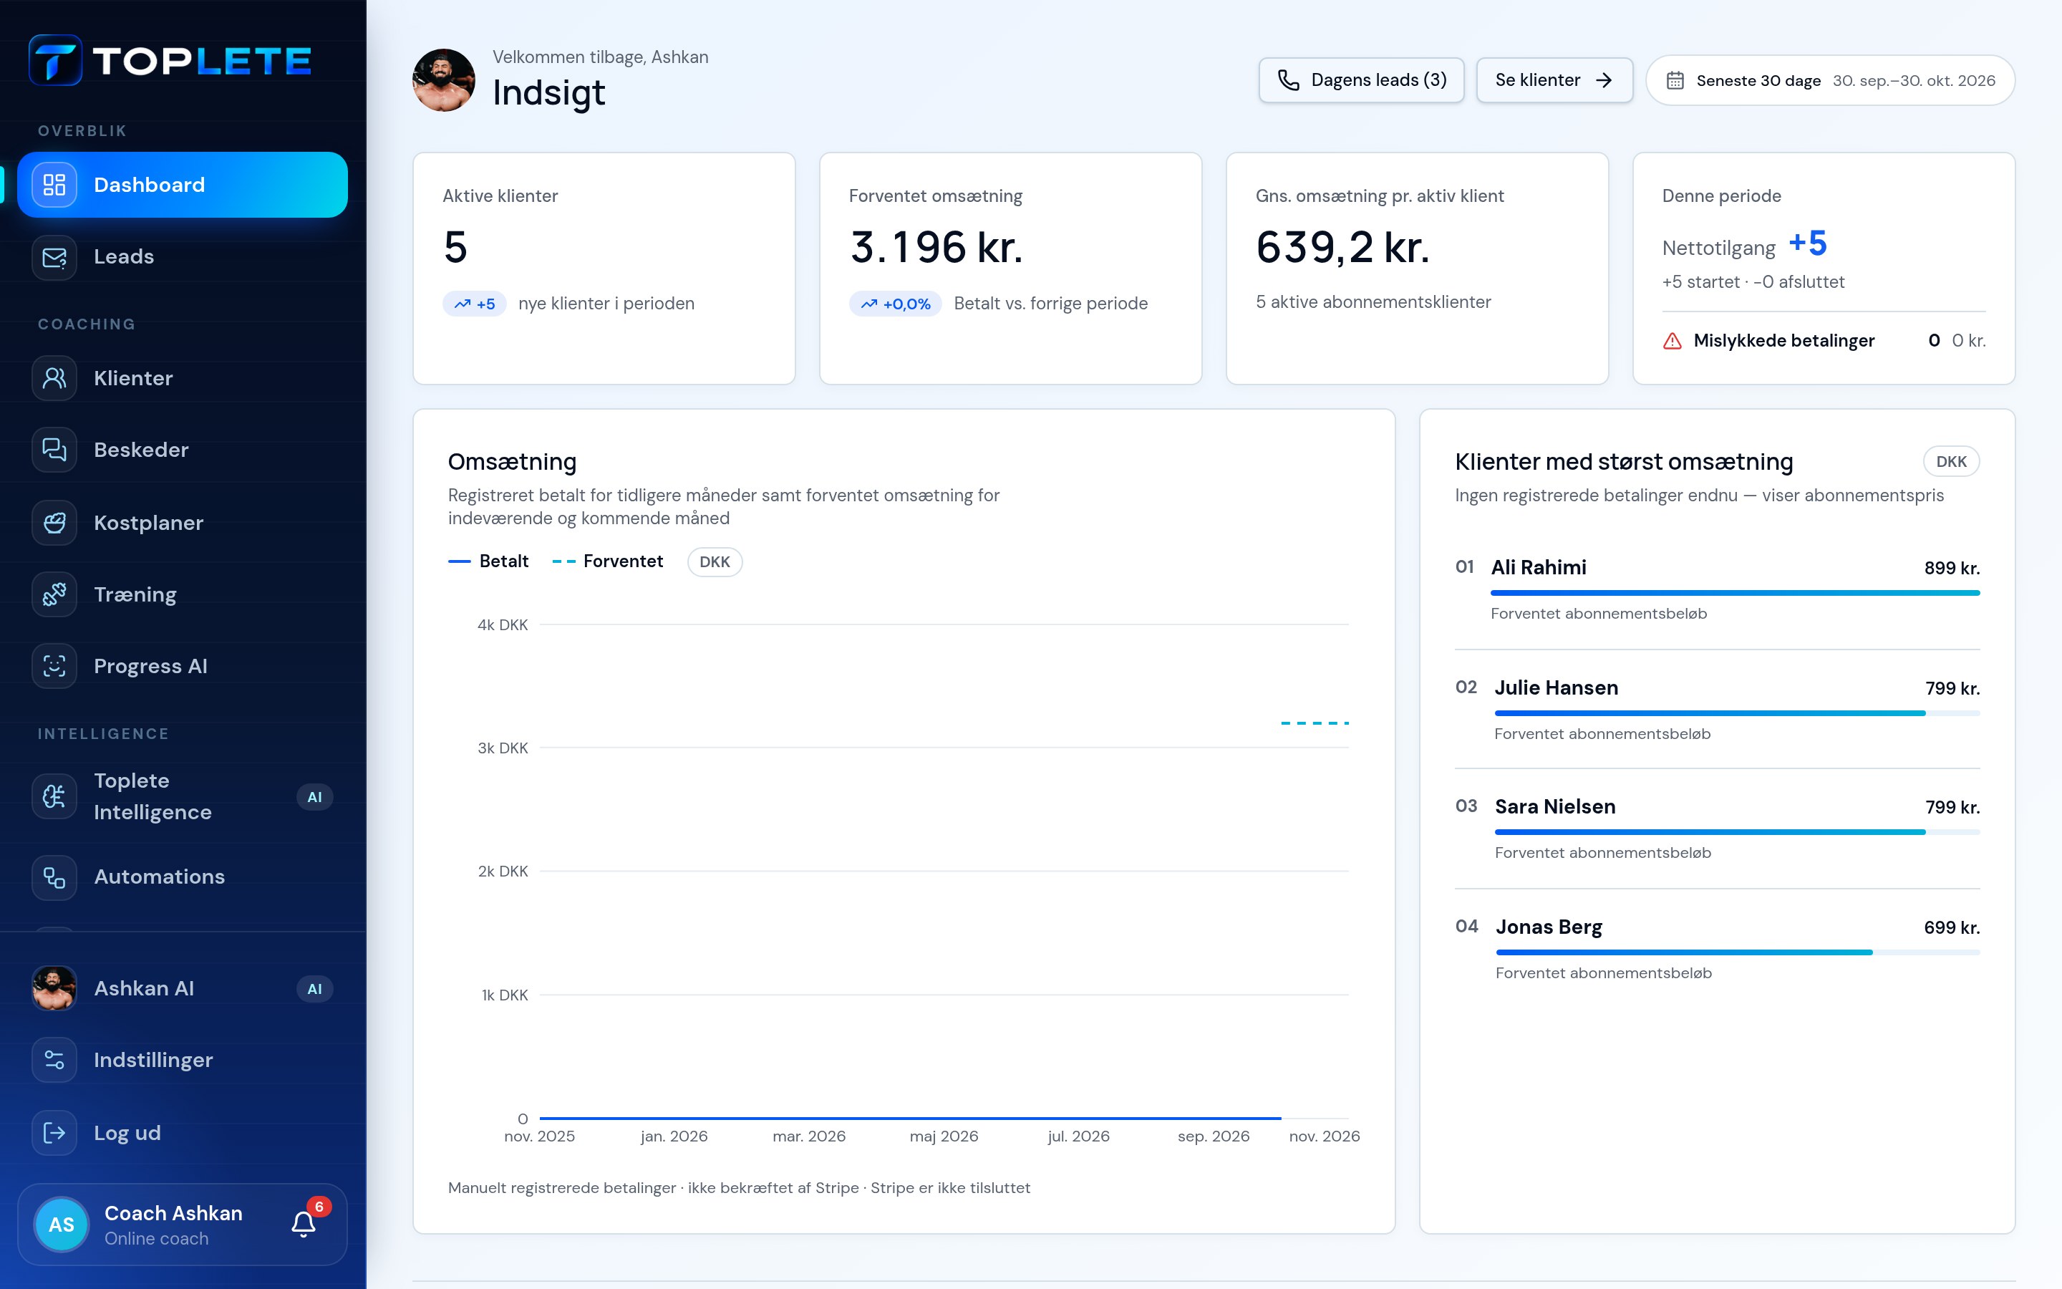Image resolution: width=2062 pixels, height=1289 pixels.
Task: Click the Log ud link
Action: (183, 1132)
